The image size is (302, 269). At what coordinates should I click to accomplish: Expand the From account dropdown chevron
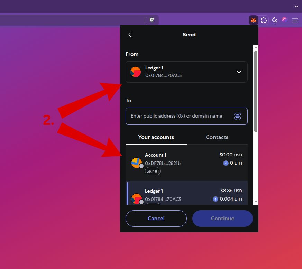click(x=239, y=72)
